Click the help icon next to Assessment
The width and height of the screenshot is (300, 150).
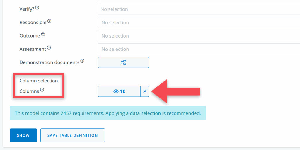(49, 47)
